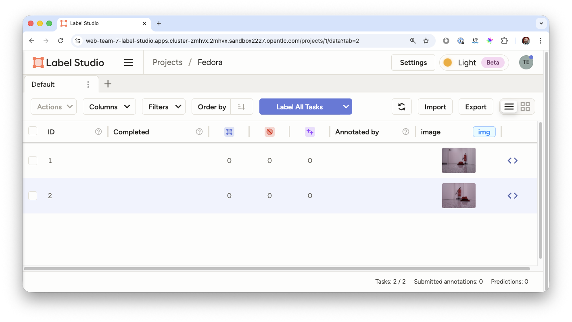Add a new tab with plus icon
572x322 pixels.
click(108, 84)
